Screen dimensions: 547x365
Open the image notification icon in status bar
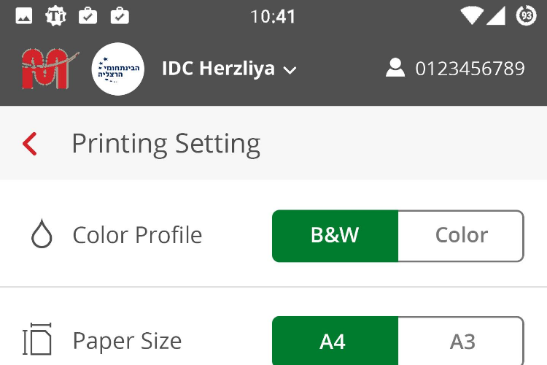[24, 16]
